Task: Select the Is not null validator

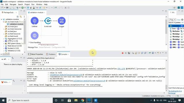Action: click(x=48, y=21)
